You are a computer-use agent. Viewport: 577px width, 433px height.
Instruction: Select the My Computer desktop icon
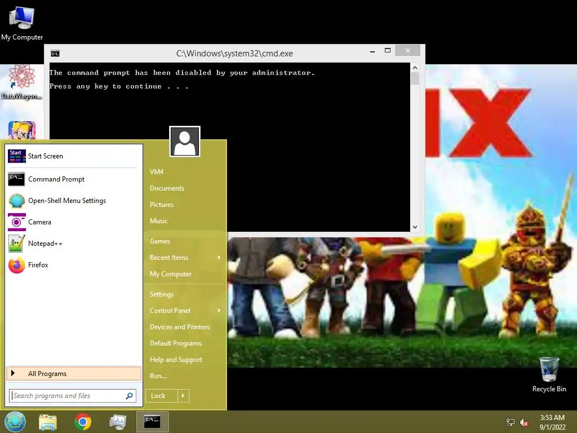coord(22,23)
